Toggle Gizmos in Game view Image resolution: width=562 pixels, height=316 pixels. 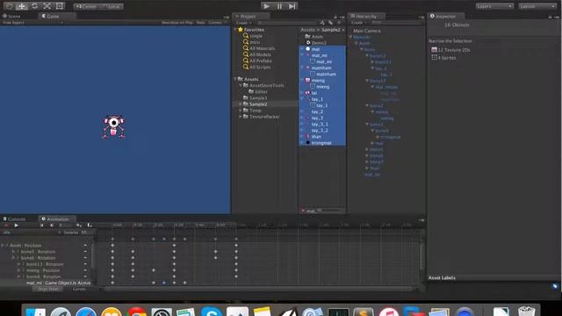[x=217, y=23]
